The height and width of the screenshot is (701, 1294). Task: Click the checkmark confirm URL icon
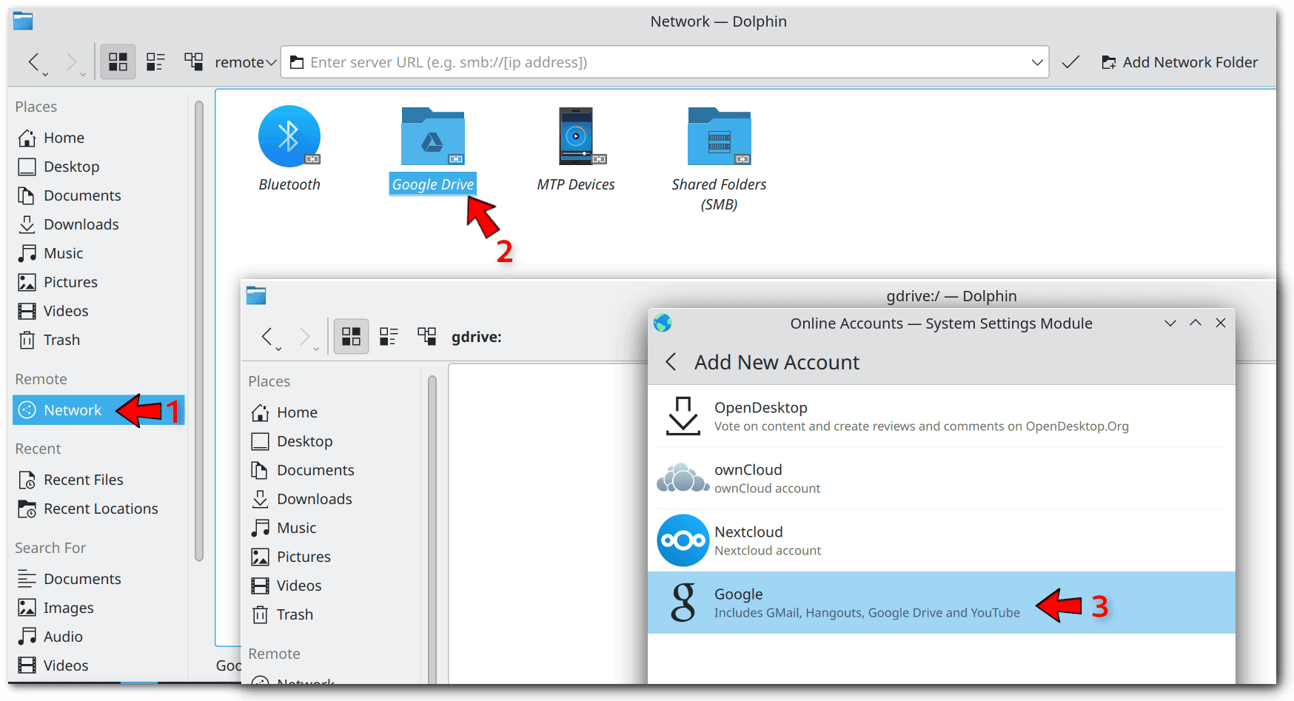pyautogui.click(x=1070, y=62)
